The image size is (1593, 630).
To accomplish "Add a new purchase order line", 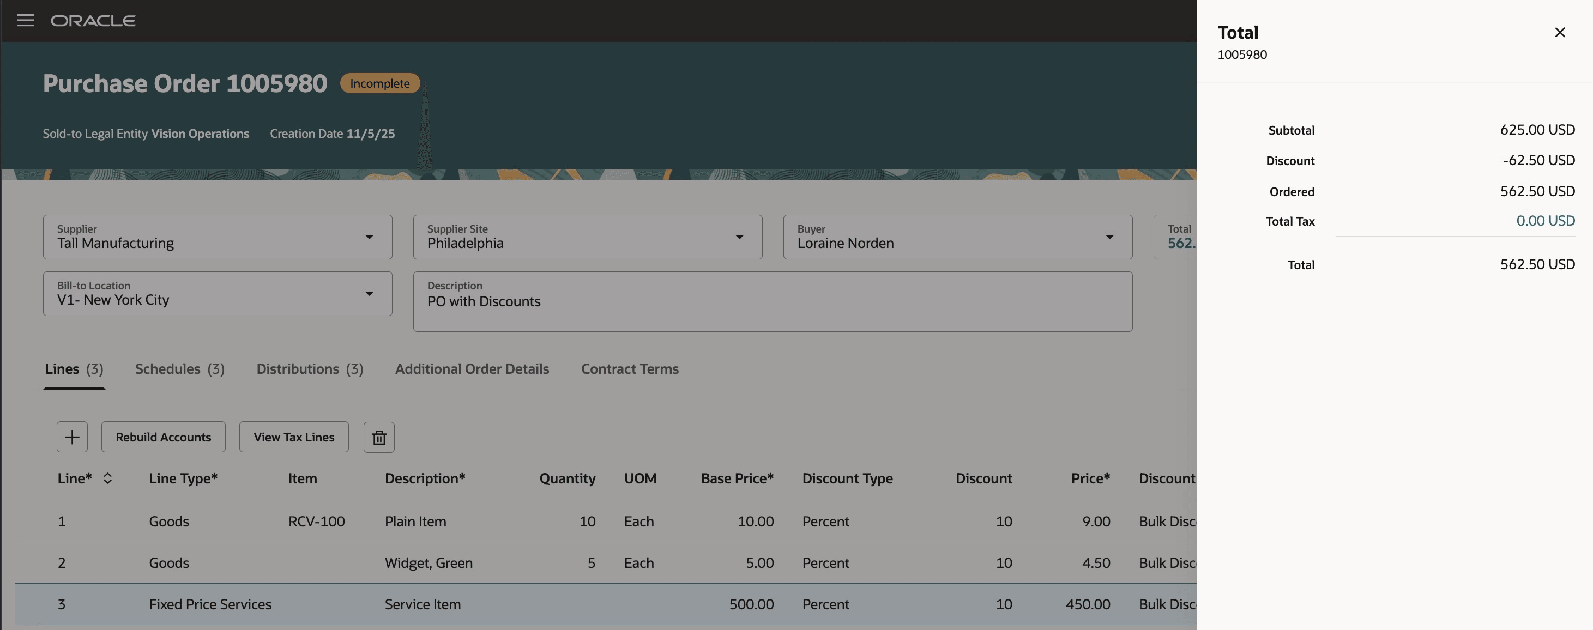I will 72,437.
